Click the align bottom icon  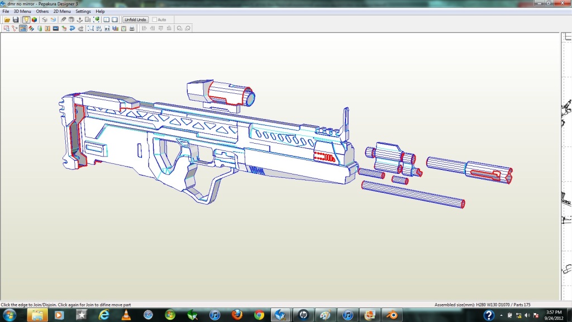pos(169,29)
